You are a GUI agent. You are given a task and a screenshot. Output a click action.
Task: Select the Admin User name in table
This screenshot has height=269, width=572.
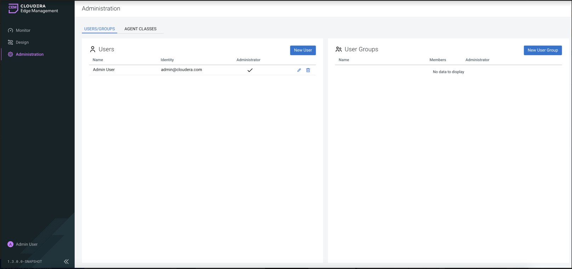click(104, 70)
